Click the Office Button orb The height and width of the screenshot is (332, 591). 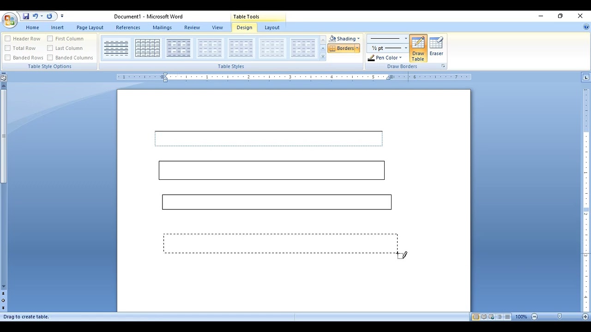pyautogui.click(x=9, y=20)
